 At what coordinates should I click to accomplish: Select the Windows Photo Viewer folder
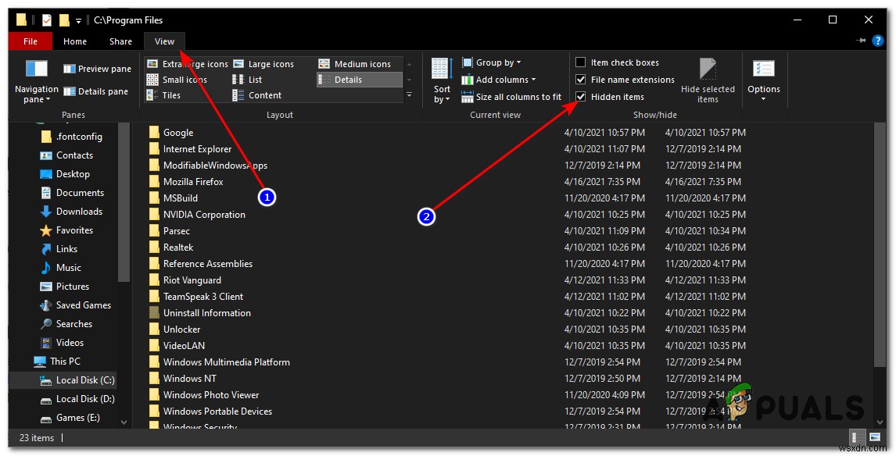pos(203,395)
